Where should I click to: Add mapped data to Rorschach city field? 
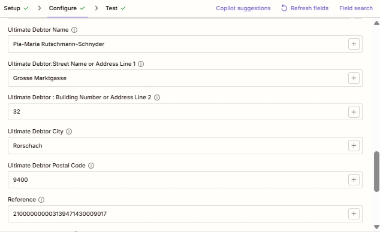354,145
